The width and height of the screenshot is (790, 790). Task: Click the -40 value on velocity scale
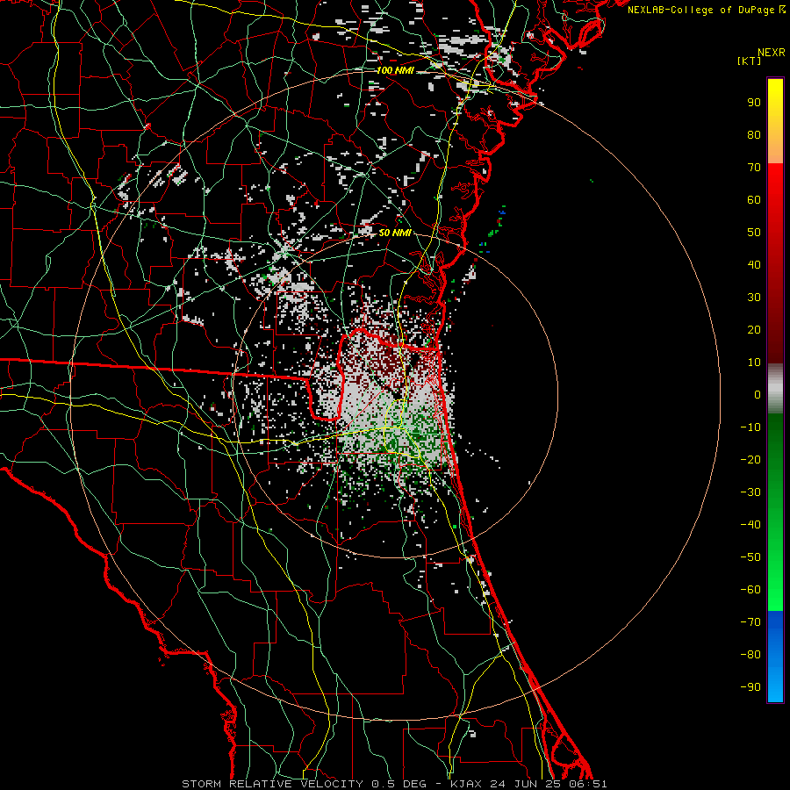tap(750, 525)
